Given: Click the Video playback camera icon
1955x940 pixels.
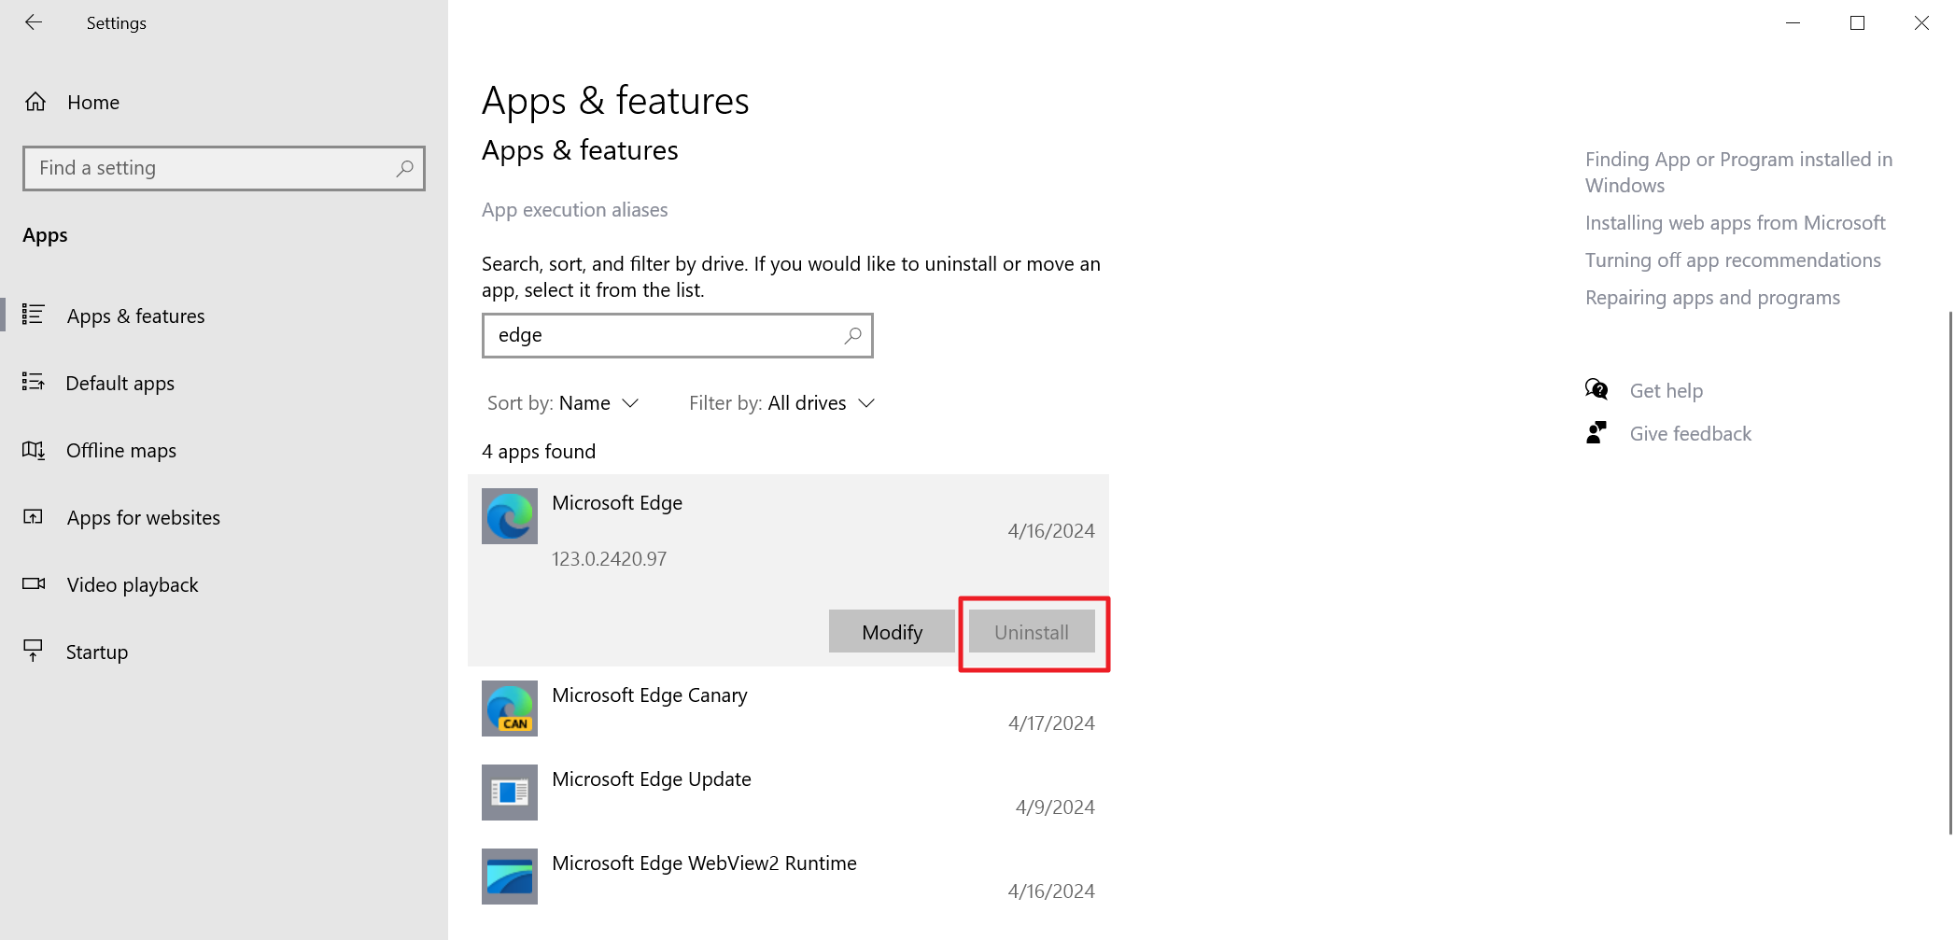Looking at the screenshot, I should pos(34,584).
